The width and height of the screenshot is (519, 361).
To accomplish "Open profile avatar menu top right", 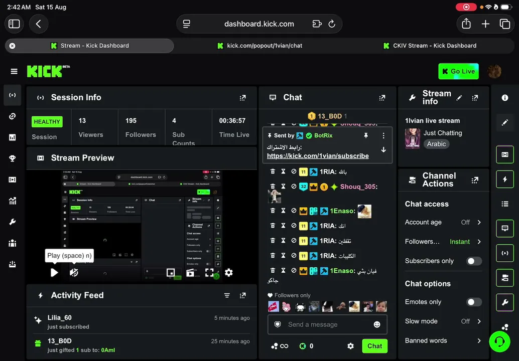I will [494, 71].
